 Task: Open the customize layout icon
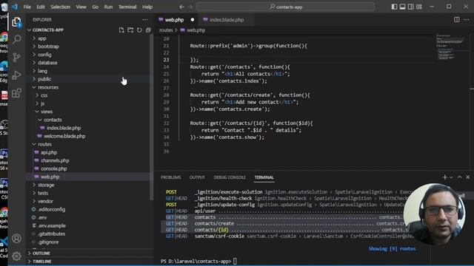click(419, 7)
